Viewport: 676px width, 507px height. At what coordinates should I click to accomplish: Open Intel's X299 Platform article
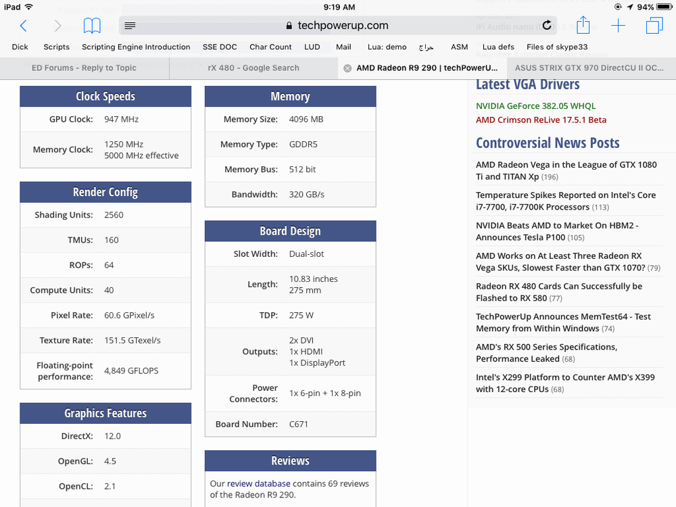(x=565, y=383)
